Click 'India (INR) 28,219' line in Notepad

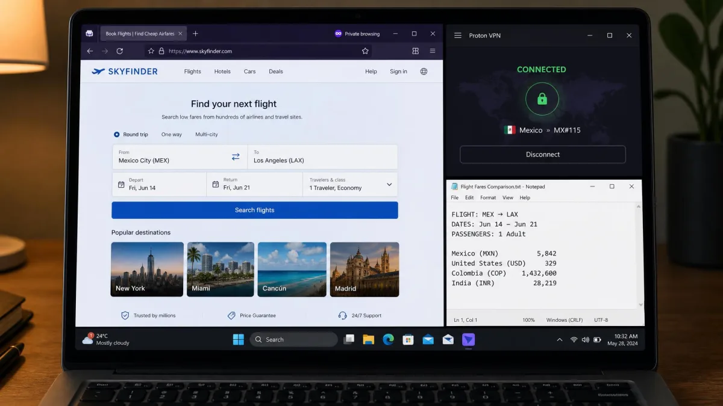tap(504, 283)
